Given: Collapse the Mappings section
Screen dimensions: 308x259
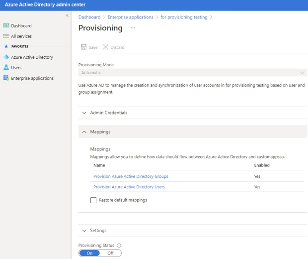Looking at the screenshot, I should click(193, 132).
